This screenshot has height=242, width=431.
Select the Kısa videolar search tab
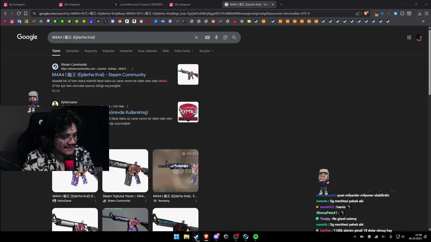[147, 51]
